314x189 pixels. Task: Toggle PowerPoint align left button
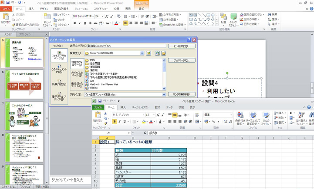pyautogui.click(x=125, y=23)
